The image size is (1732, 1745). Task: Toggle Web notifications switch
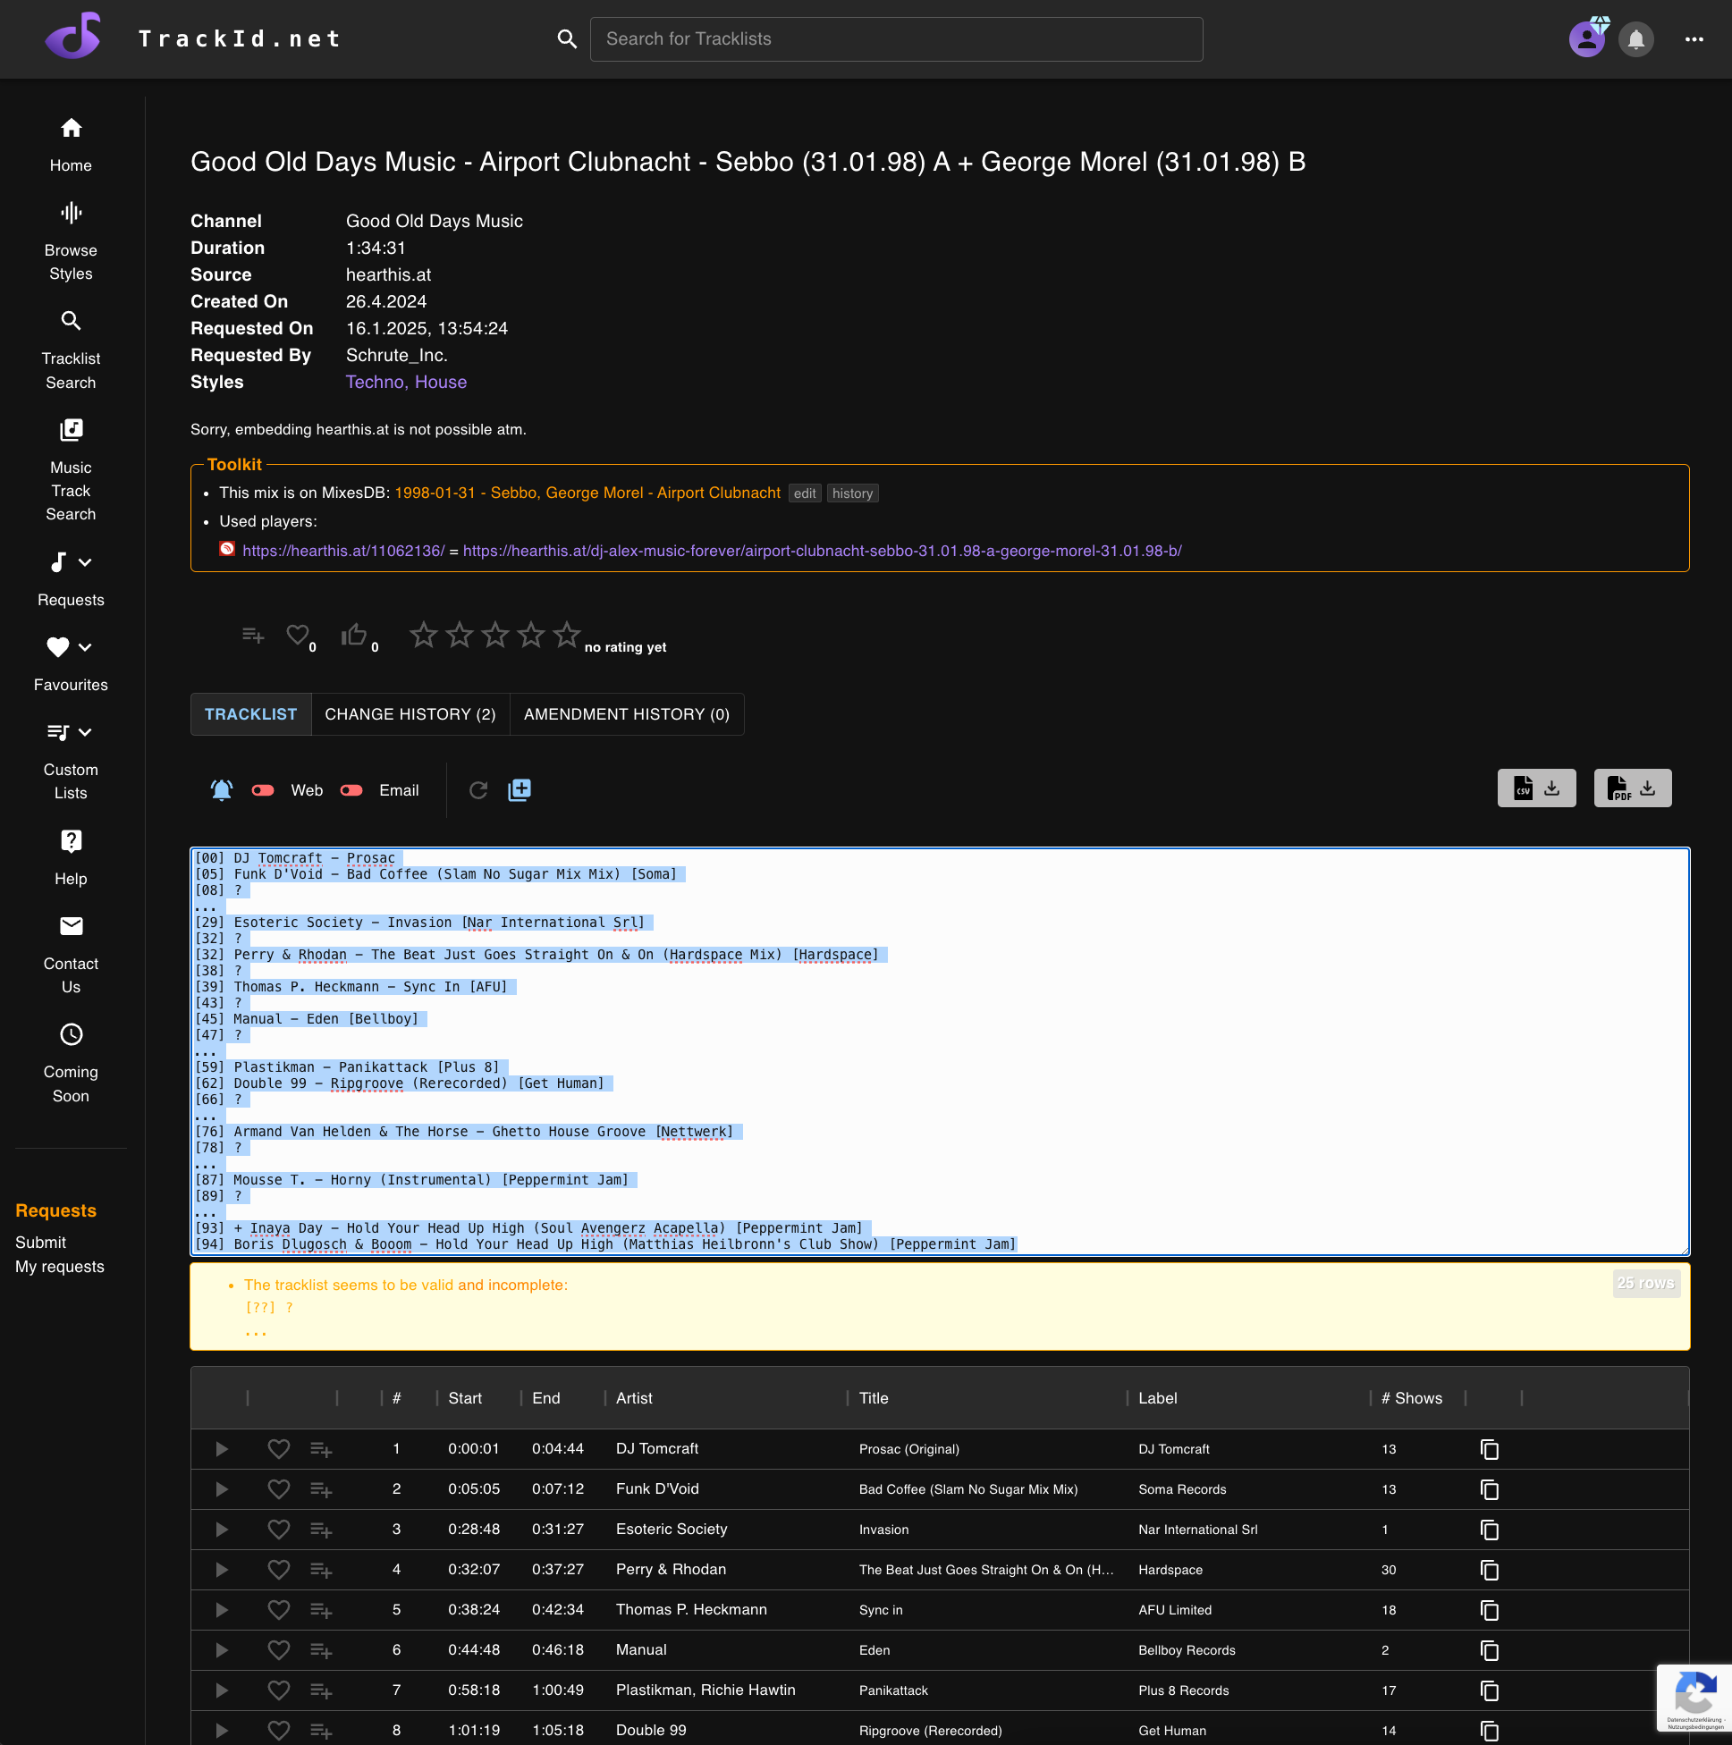263,790
